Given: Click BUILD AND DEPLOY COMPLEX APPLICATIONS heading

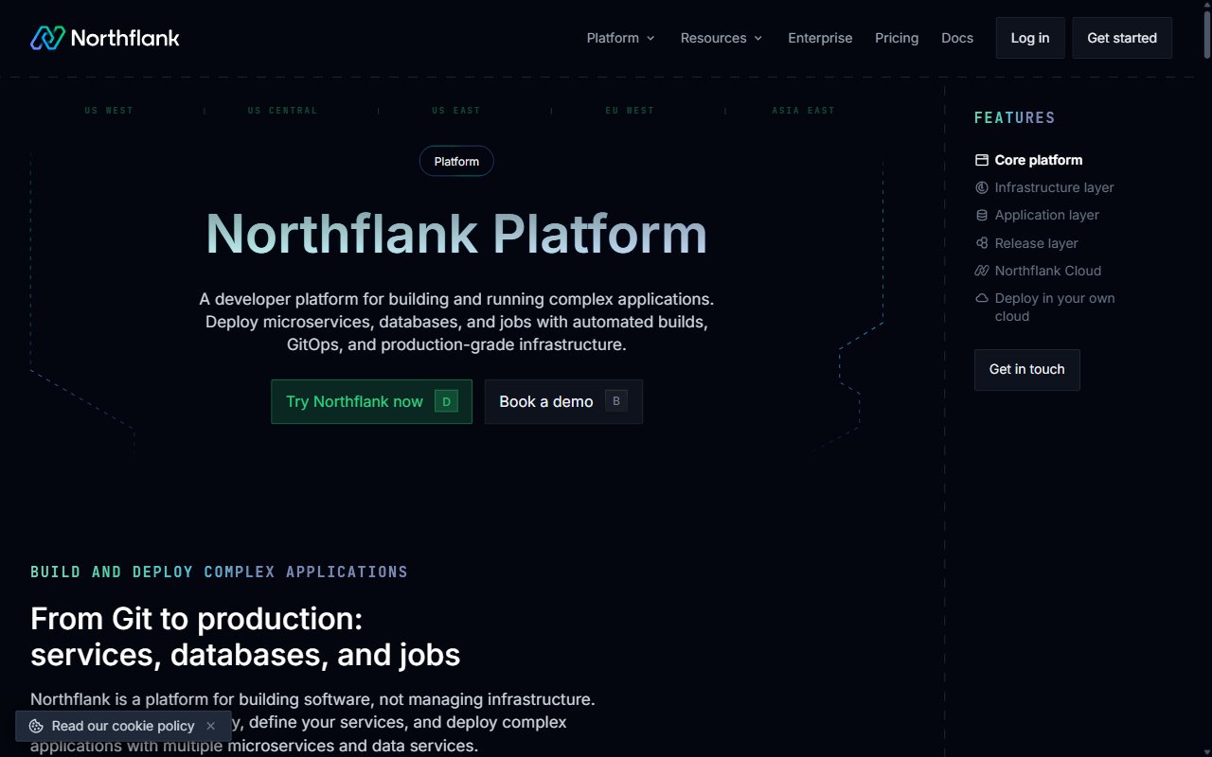Looking at the screenshot, I should pos(219,572).
